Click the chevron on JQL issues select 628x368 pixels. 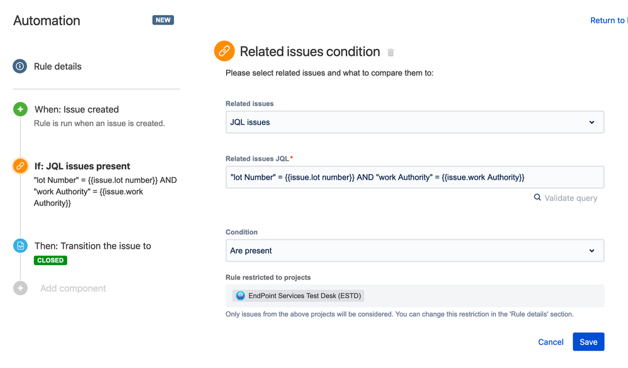pos(592,122)
